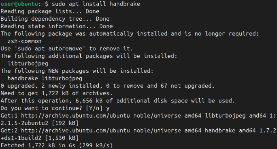Screen dimensions: 277x149
Task: Click the Get:2 archive.ubuntu.com URL
Action: tap(75, 130)
